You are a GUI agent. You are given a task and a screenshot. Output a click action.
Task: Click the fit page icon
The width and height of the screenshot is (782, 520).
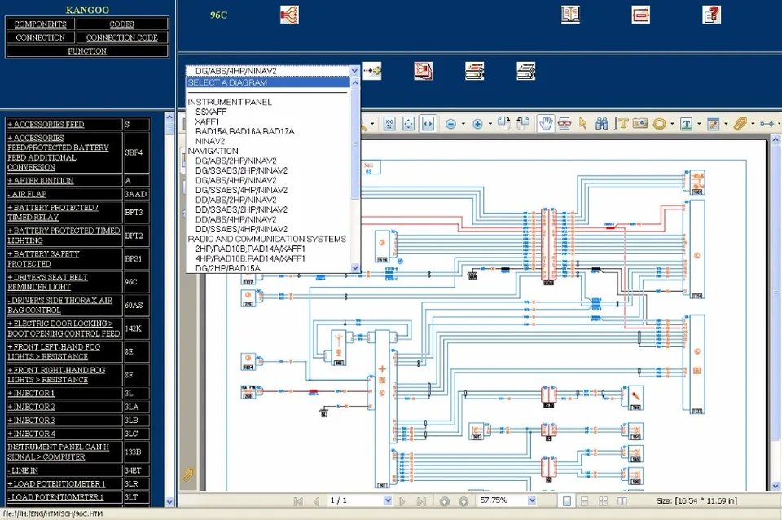pyautogui.click(x=408, y=123)
